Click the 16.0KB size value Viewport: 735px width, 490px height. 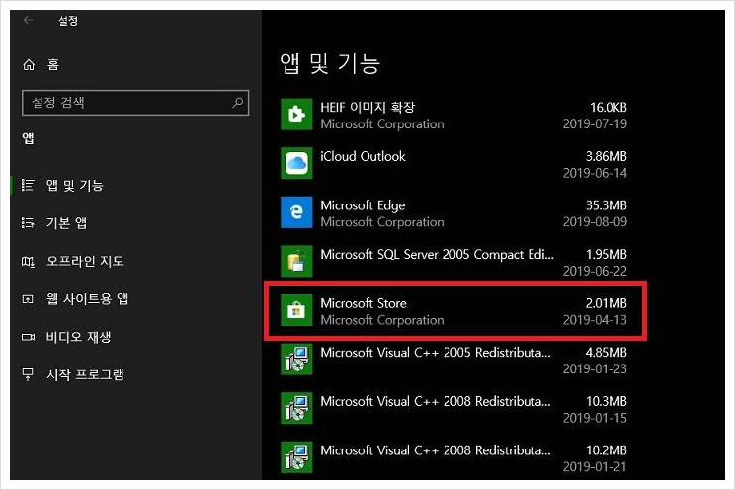tap(608, 108)
